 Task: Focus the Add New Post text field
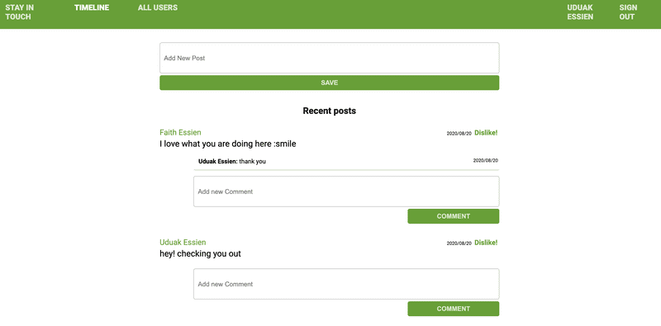coord(329,58)
